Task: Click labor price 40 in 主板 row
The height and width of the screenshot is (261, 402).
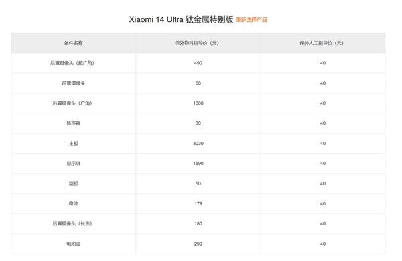Action: (323, 144)
